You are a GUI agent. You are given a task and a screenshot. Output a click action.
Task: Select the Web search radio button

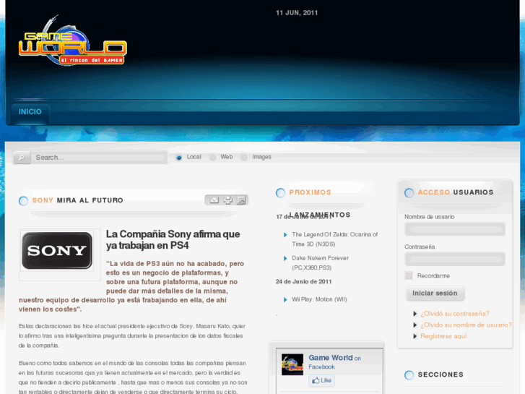(x=212, y=158)
